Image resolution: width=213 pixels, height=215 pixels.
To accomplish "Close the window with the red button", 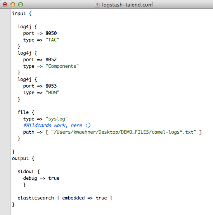I will click(5, 5).
